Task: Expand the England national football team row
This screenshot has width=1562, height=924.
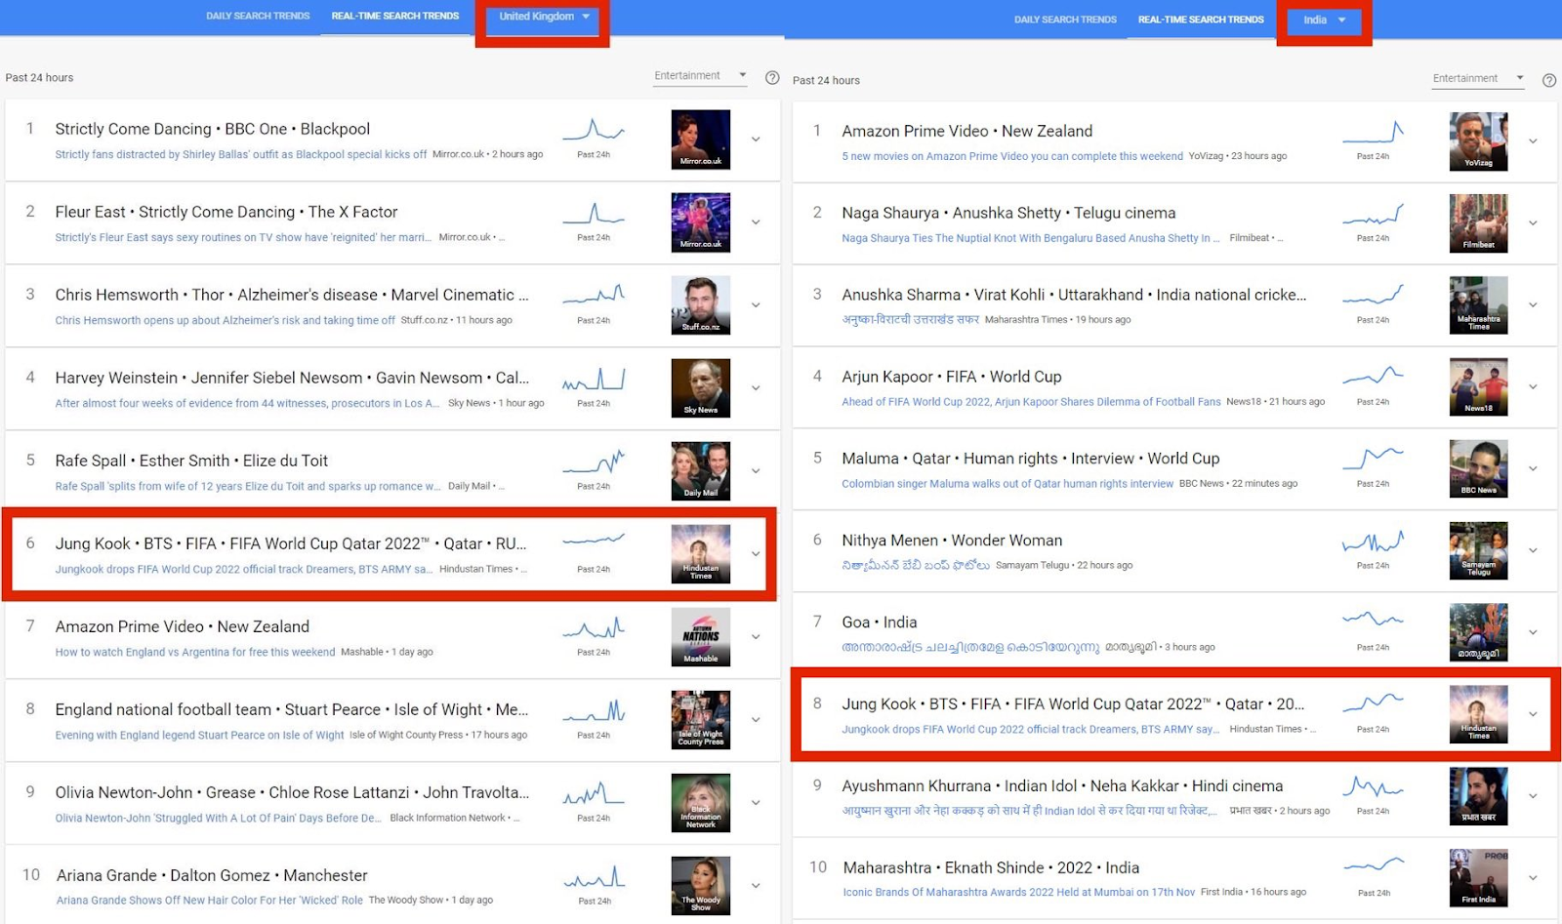Action: (756, 720)
